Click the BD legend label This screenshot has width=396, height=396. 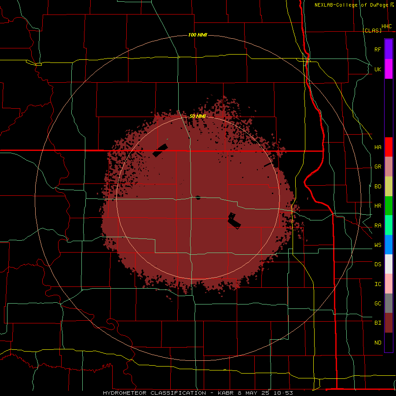click(378, 187)
